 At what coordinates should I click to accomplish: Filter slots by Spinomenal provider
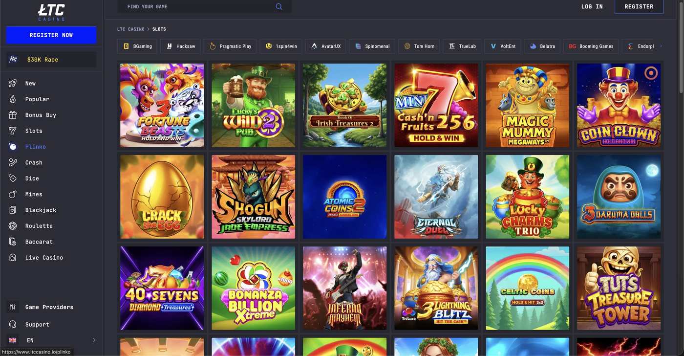tap(372, 46)
